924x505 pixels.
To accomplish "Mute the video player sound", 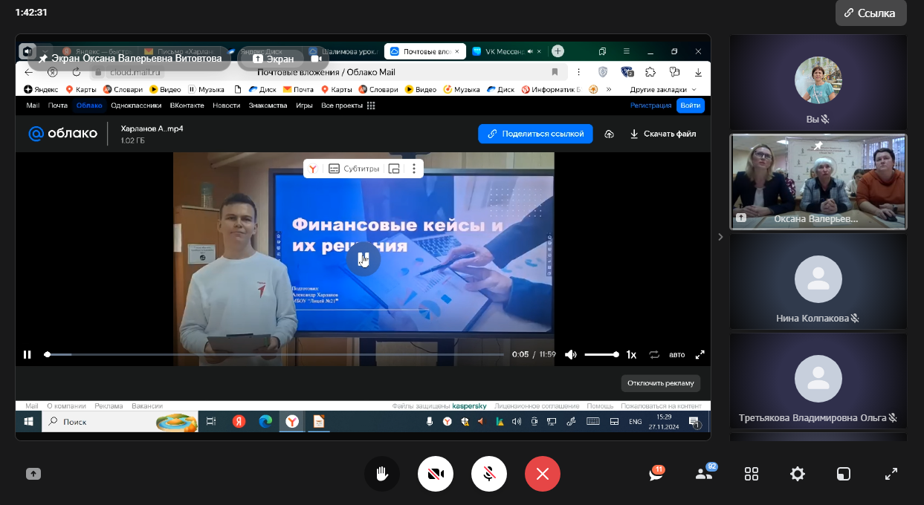I will tap(571, 354).
